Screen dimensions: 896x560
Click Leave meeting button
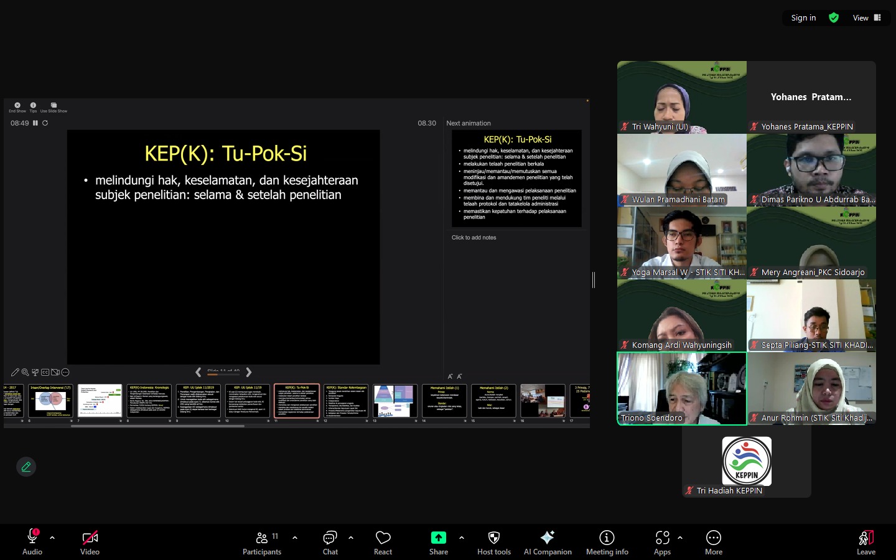coord(866,542)
